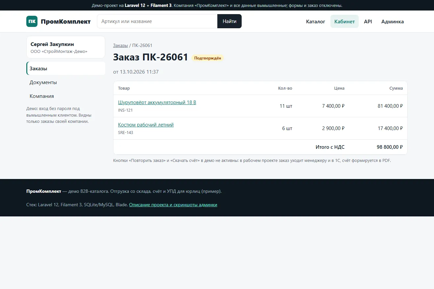Select Документы in the sidebar
Viewport: 434px width, 289px height.
(66, 82)
